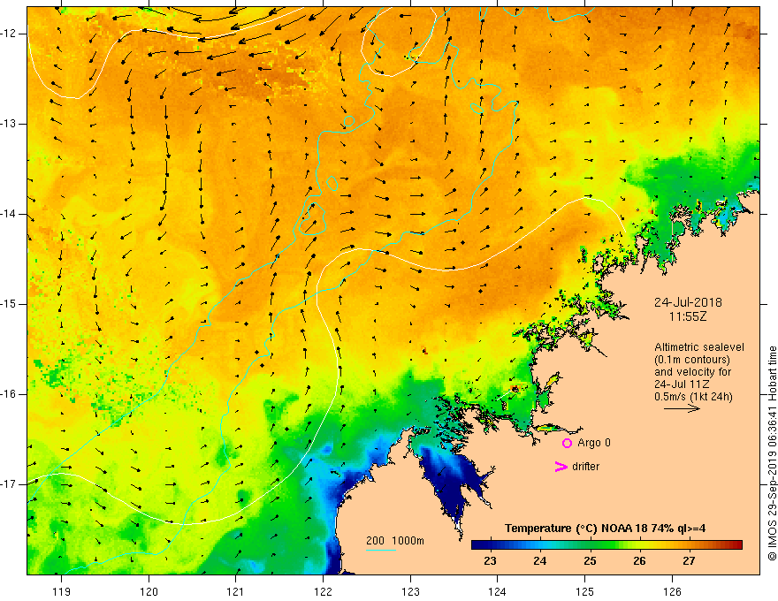
Task: Click the latitude axis label -14
Action: pyautogui.click(x=10, y=214)
